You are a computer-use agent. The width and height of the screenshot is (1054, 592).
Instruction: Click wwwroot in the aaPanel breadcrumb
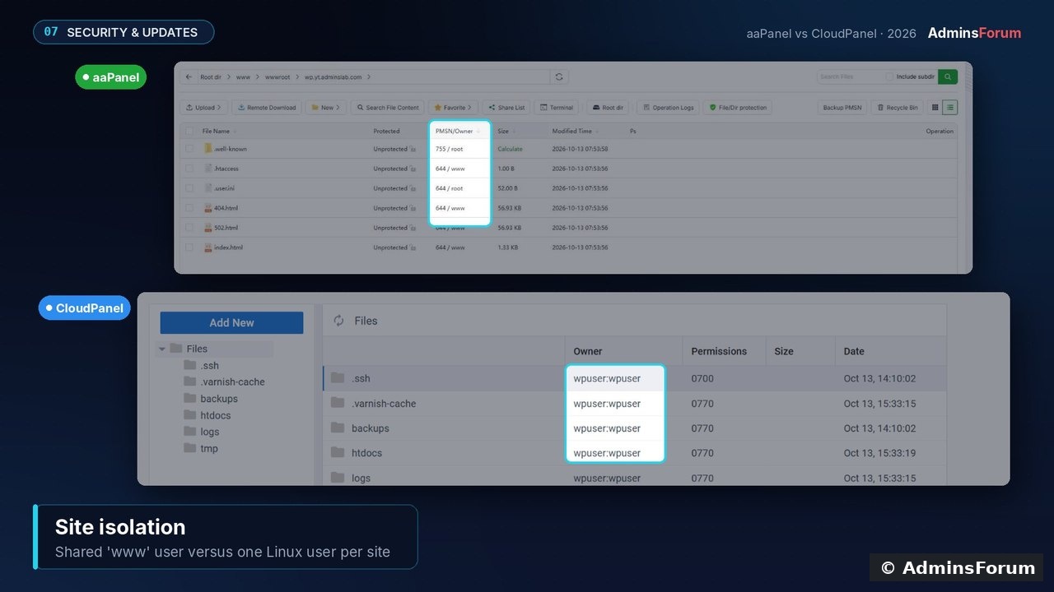click(277, 76)
